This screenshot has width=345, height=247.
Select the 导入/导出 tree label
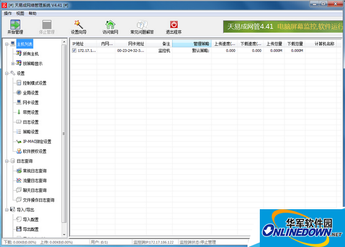pos(26,210)
